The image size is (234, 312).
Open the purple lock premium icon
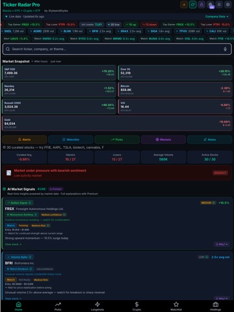[x=201, y=5]
